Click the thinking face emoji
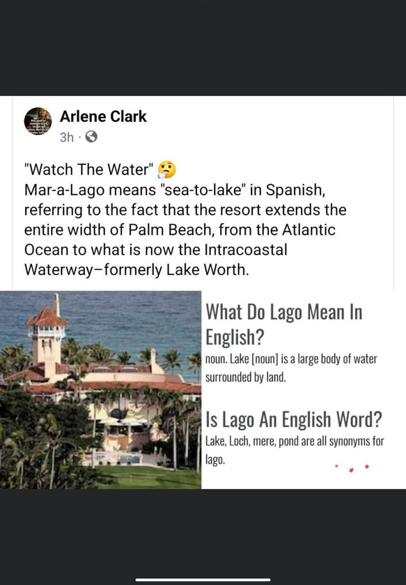The height and width of the screenshot is (585, 406). [166, 169]
